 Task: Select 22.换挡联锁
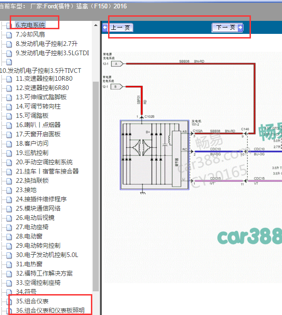[x=32, y=180]
